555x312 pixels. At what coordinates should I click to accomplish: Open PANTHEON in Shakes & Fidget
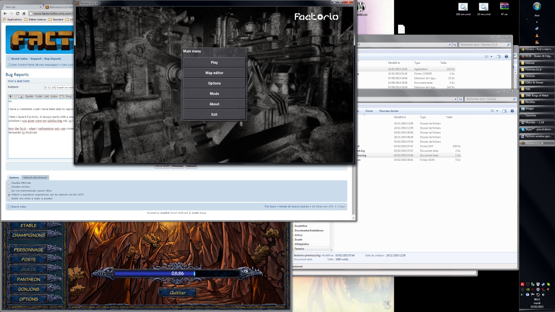tap(29, 279)
